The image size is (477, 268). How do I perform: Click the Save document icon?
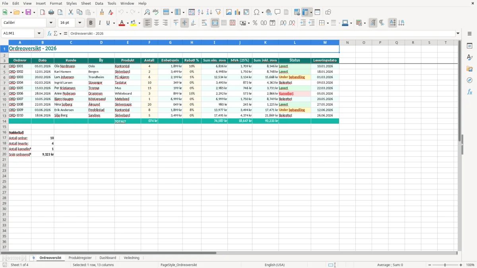(28, 12)
